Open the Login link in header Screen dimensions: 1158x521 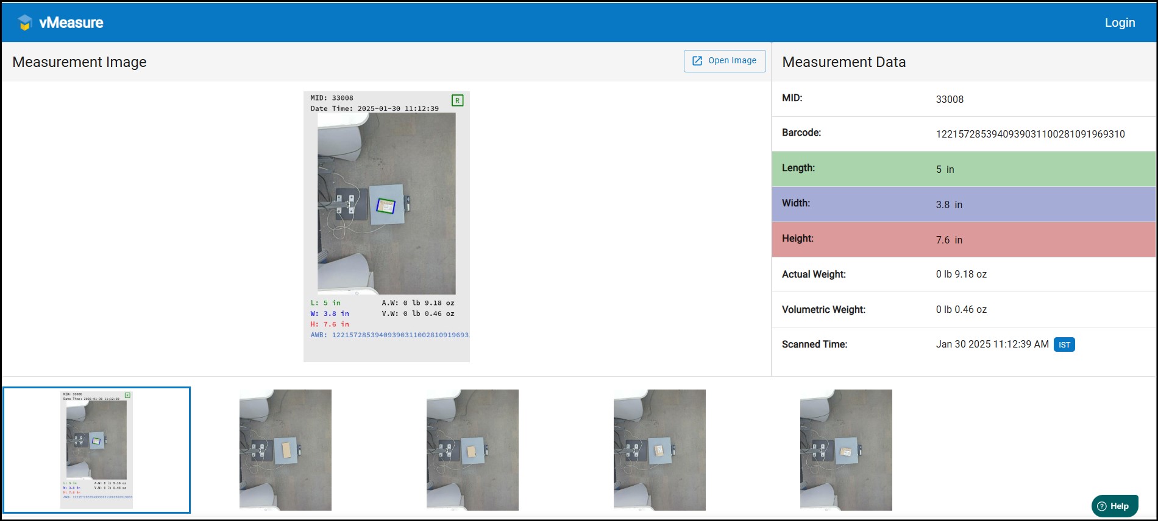(x=1120, y=23)
